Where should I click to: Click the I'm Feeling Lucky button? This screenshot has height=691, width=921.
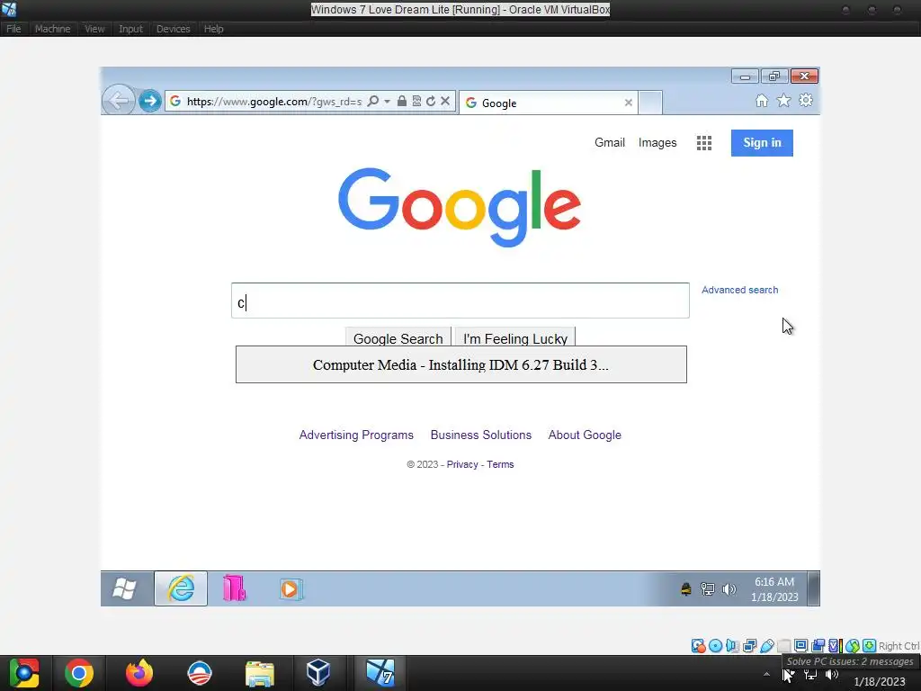pyautogui.click(x=515, y=338)
